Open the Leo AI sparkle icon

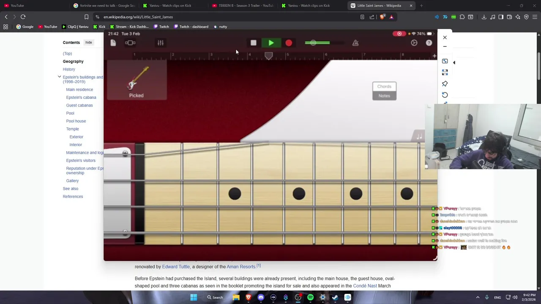click(x=518, y=17)
